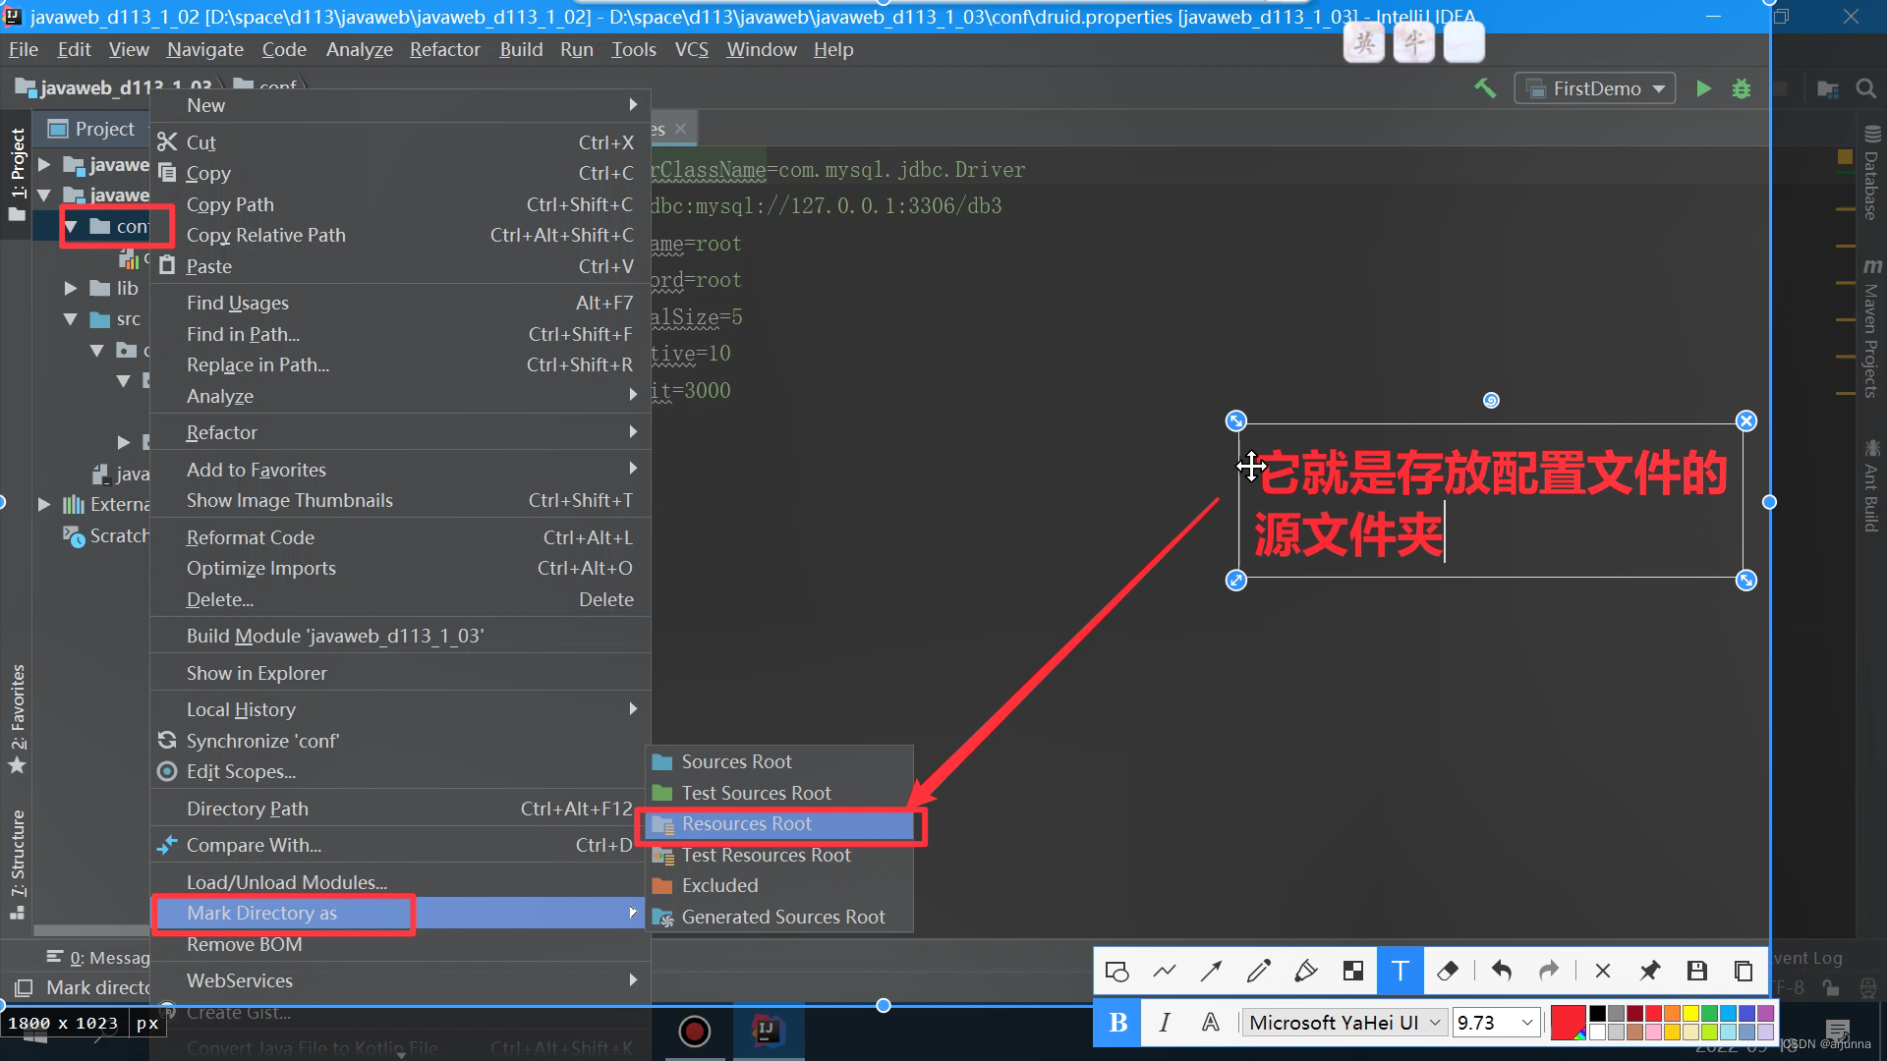Click the Save icon in toolbar
1887x1061 pixels.
click(1695, 971)
